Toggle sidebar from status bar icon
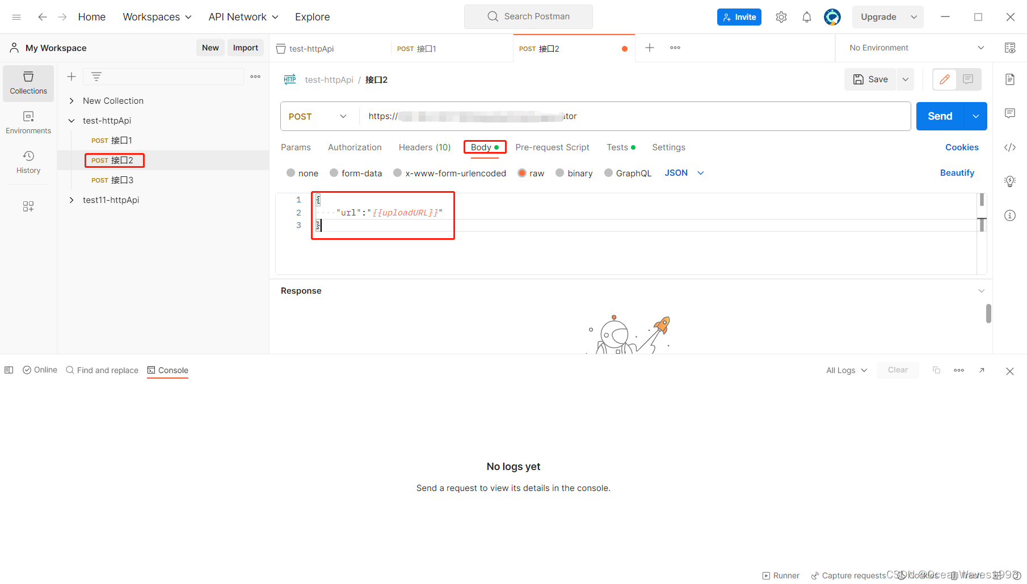 [x=9, y=370]
